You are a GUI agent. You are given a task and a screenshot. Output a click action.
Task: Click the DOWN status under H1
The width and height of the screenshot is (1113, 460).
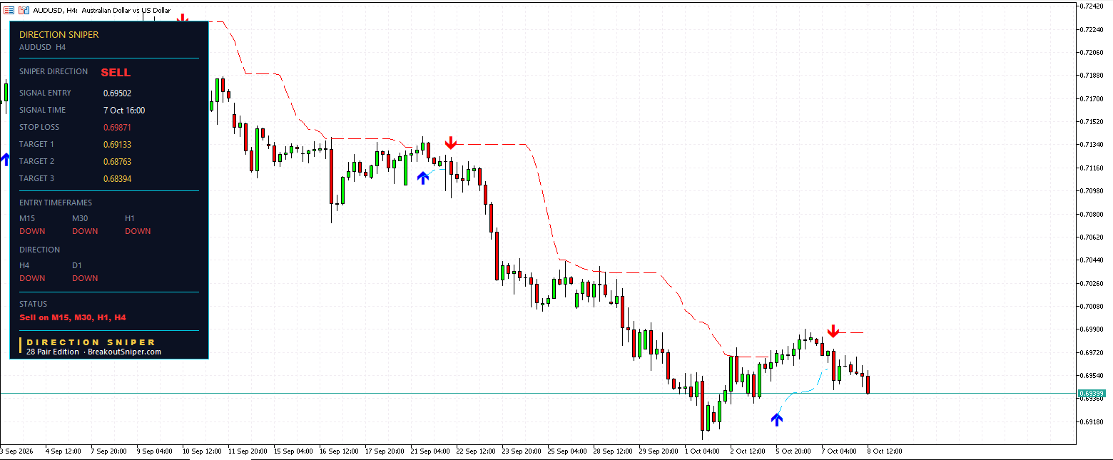pyautogui.click(x=138, y=231)
